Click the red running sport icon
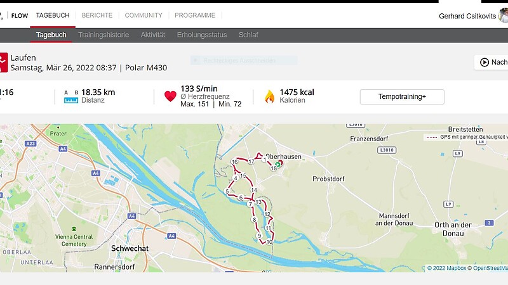508x285 pixels. 3,62
